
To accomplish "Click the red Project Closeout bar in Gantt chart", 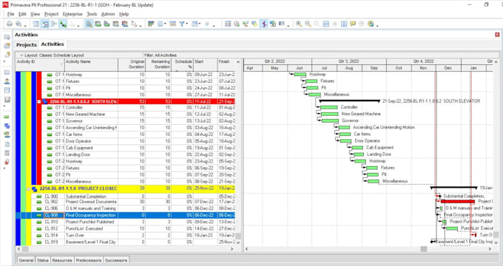I will 458,201.
